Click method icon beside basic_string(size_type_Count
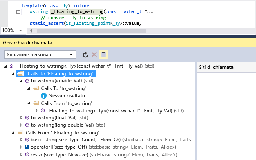This screenshot has width=256, height=160. click(27, 140)
